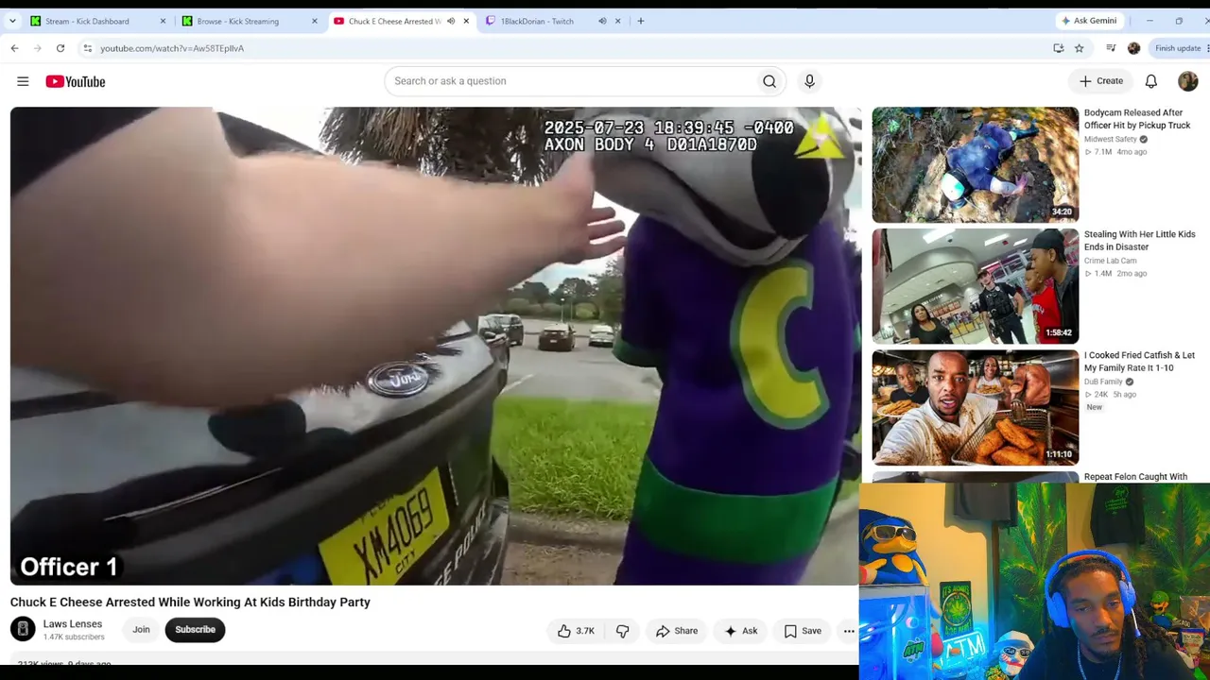Open the YouTube account avatar menu
Viewport: 1210px width, 680px height.
[1187, 81]
